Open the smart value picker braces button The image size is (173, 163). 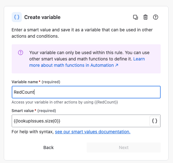point(155,121)
